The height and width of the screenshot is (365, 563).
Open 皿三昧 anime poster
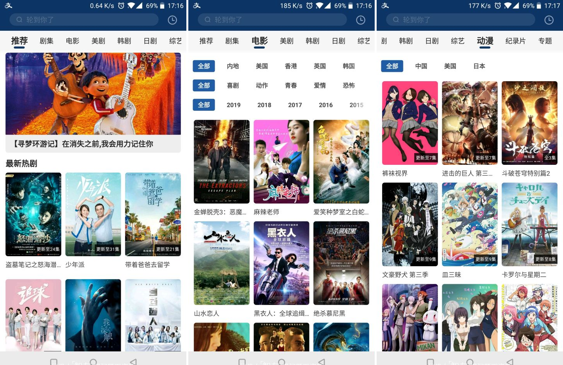pos(470,224)
